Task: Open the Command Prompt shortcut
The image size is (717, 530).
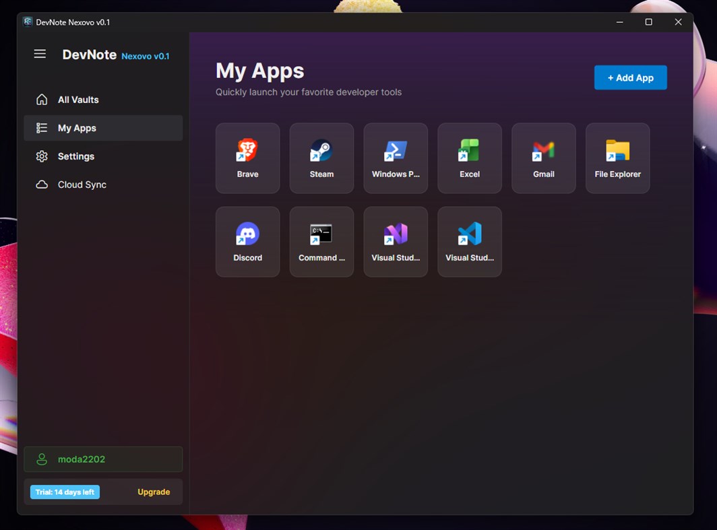Action: (321, 242)
